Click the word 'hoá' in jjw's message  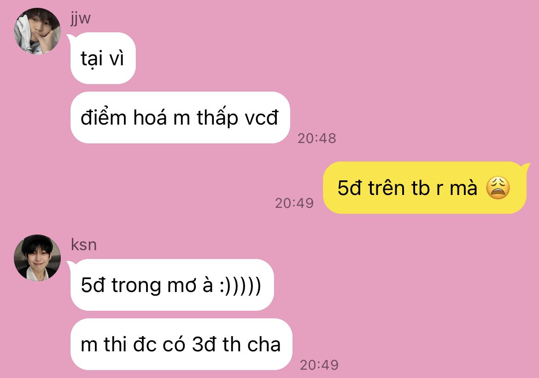coord(150,117)
